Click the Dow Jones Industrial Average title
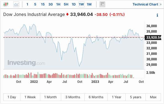The image size is (164, 104). tap(34, 15)
